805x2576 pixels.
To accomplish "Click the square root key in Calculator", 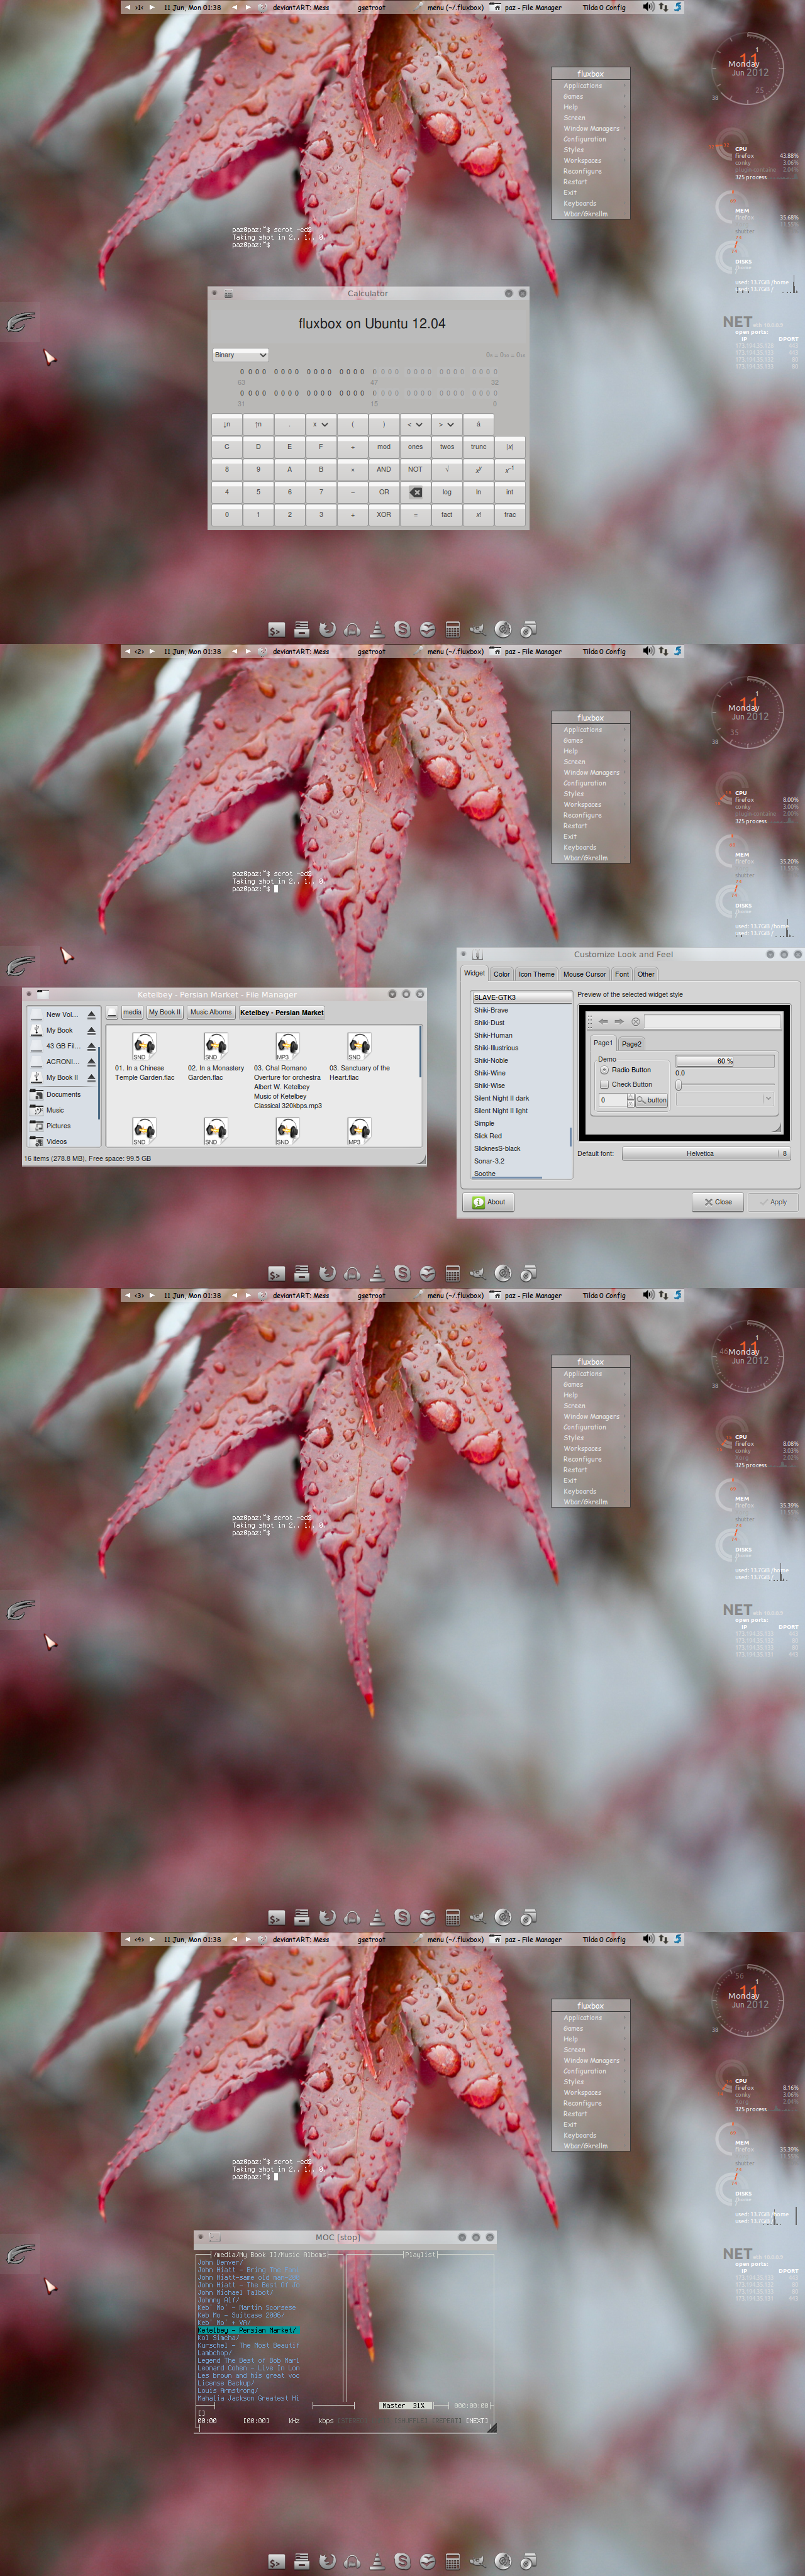I will [447, 469].
